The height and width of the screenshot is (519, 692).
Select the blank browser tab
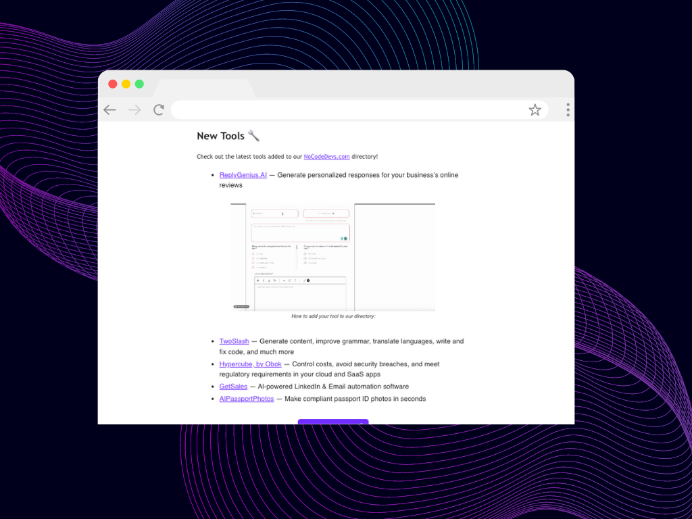[204, 89]
